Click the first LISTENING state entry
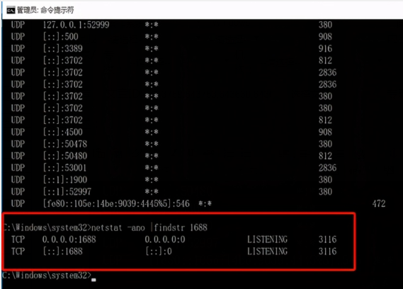The height and width of the screenshot is (289, 403). coord(267,239)
